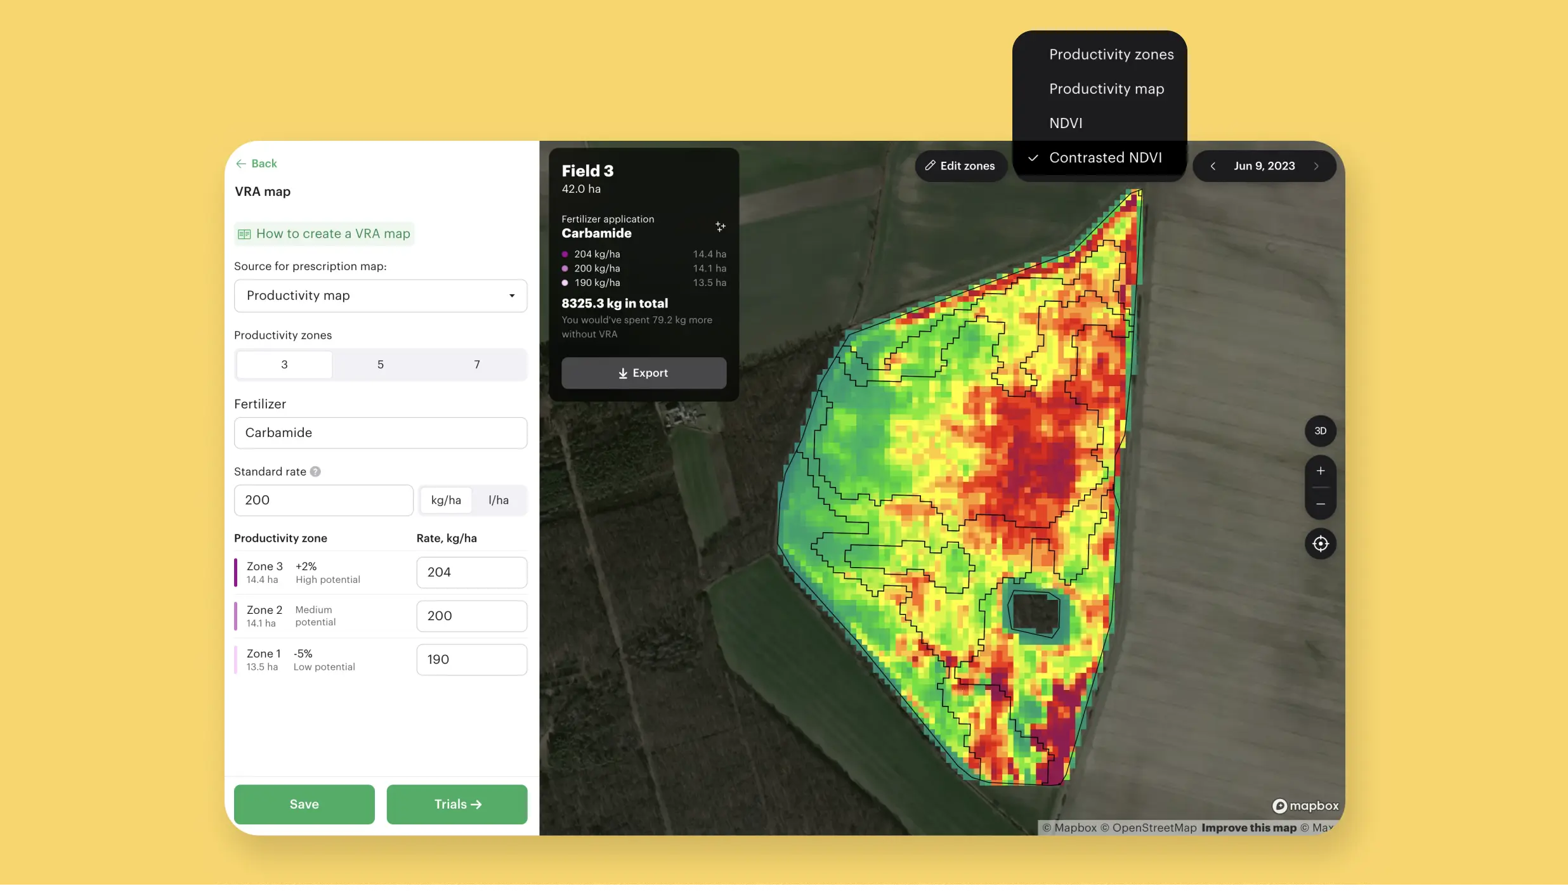This screenshot has height=891, width=1568.
Task: Open the Jun 9, 2023 date selector
Action: [x=1264, y=166]
